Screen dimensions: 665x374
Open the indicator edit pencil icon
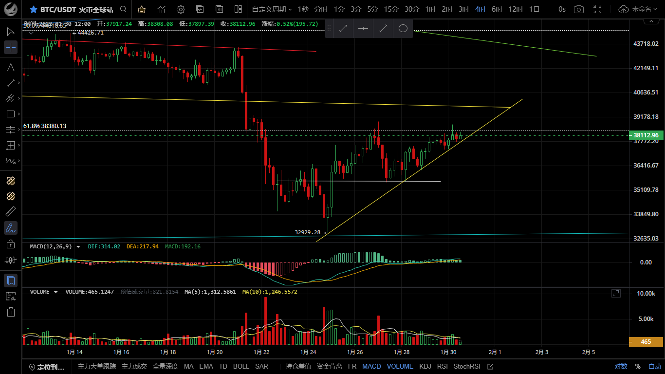(x=490, y=367)
